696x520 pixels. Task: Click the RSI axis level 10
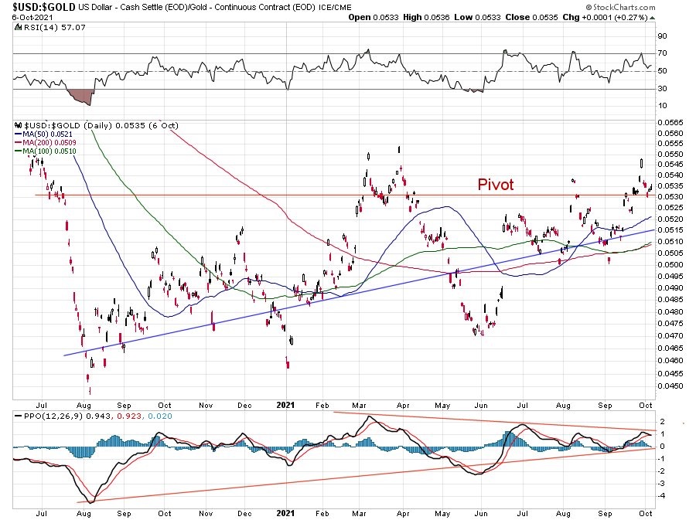coord(662,106)
